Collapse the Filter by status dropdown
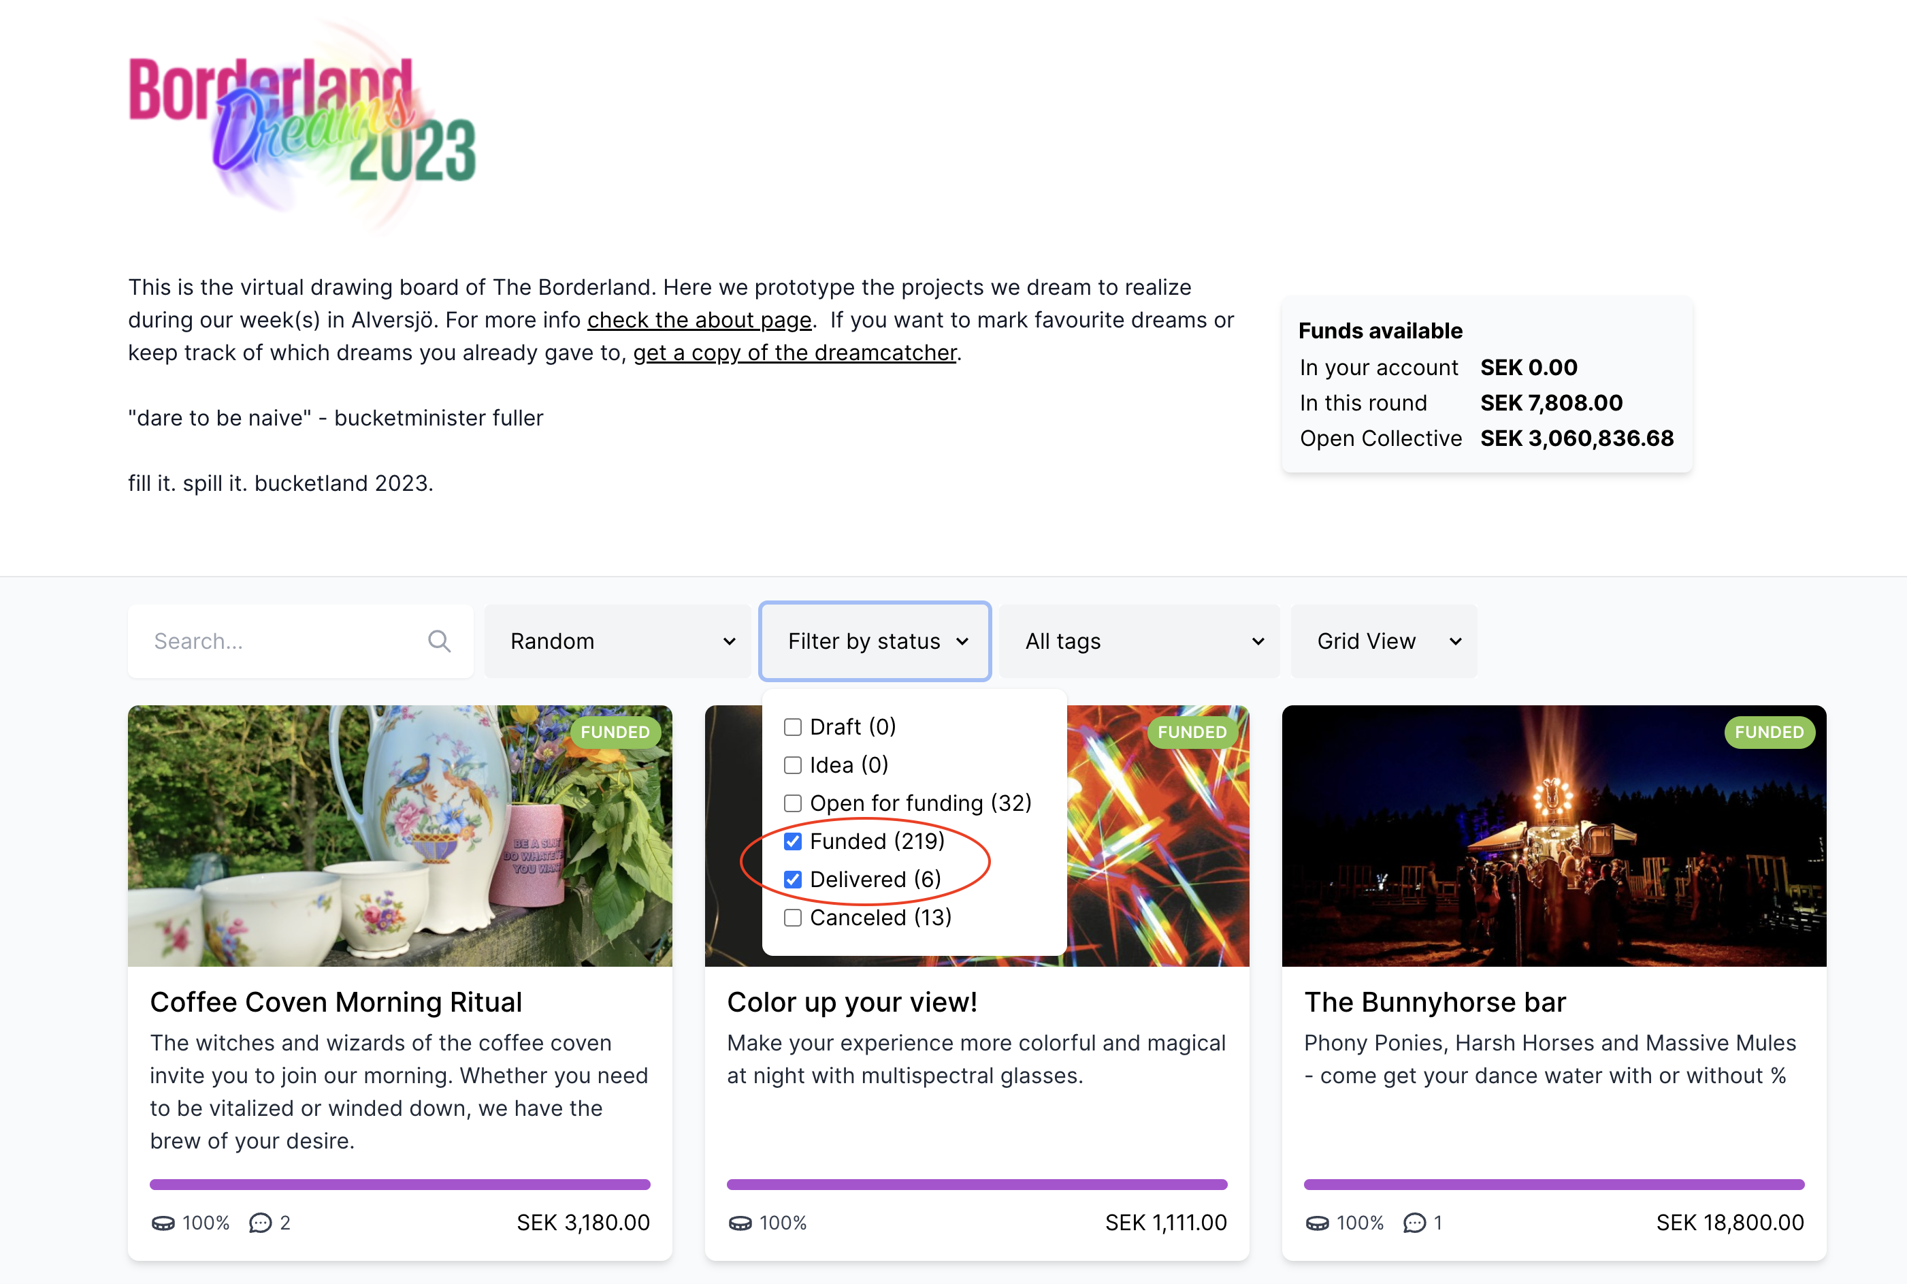Viewport: 1907px width, 1284px height. point(874,641)
